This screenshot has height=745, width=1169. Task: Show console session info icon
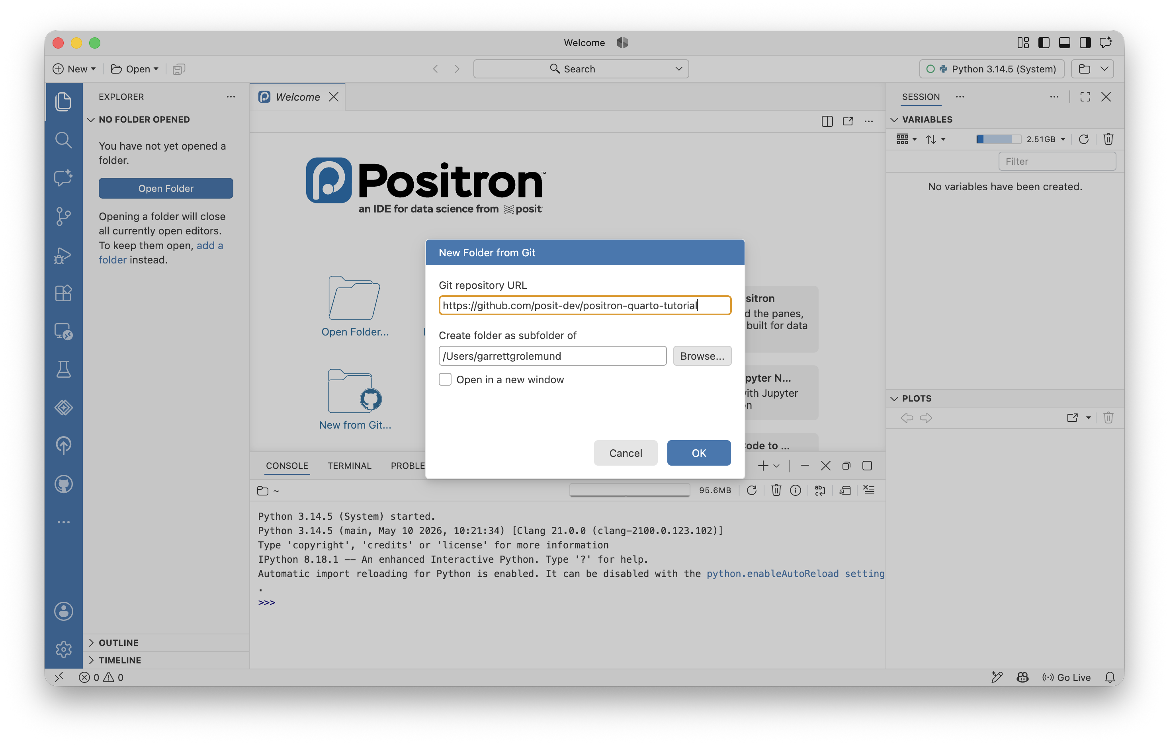click(795, 491)
